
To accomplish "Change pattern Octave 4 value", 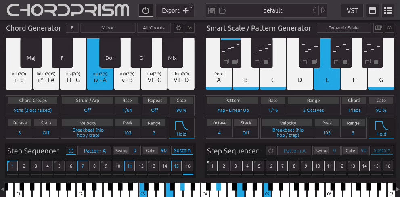I will (x=220, y=133).
